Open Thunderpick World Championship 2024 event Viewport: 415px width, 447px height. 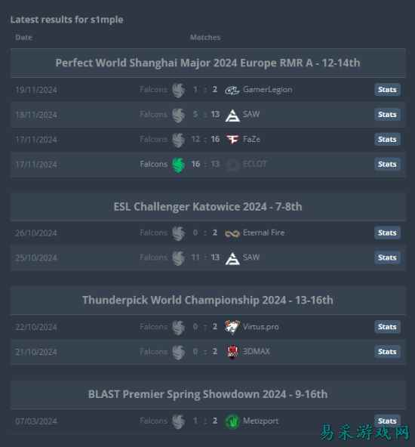(x=208, y=301)
